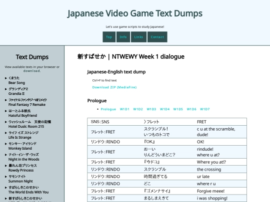Expand the 新すばらしきこのせかい arrow
Screen dimensions: 270x202
(x=6, y=199)
